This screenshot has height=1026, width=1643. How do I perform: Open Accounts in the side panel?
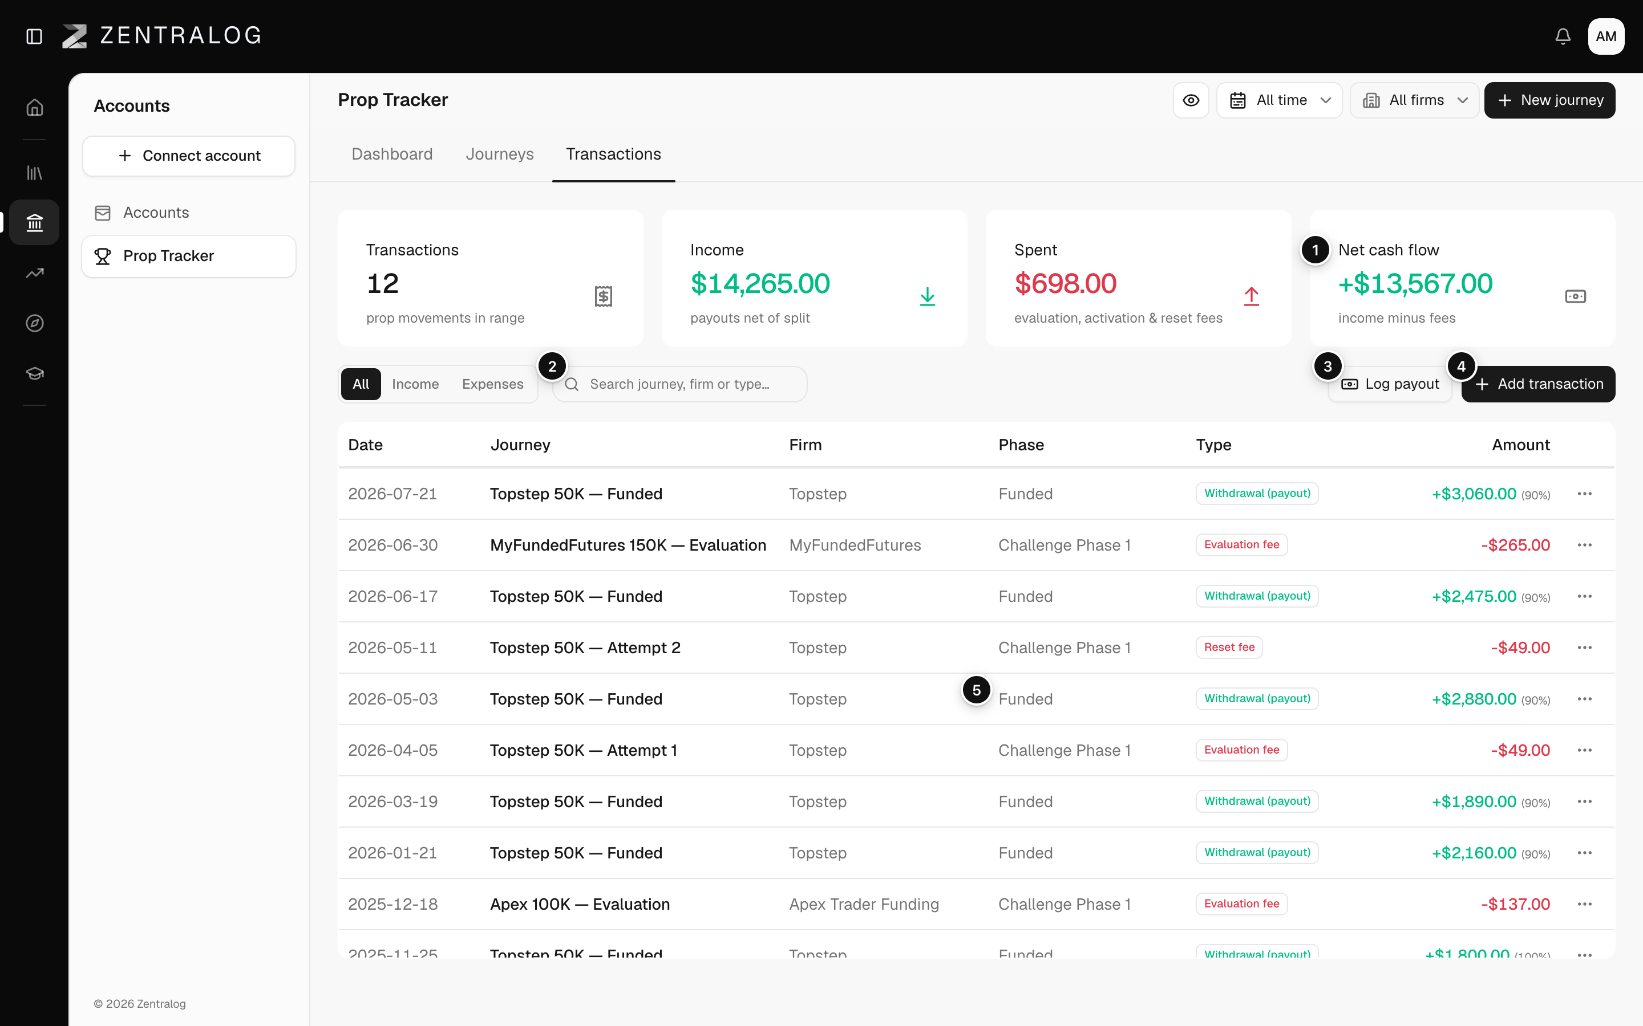189,213
